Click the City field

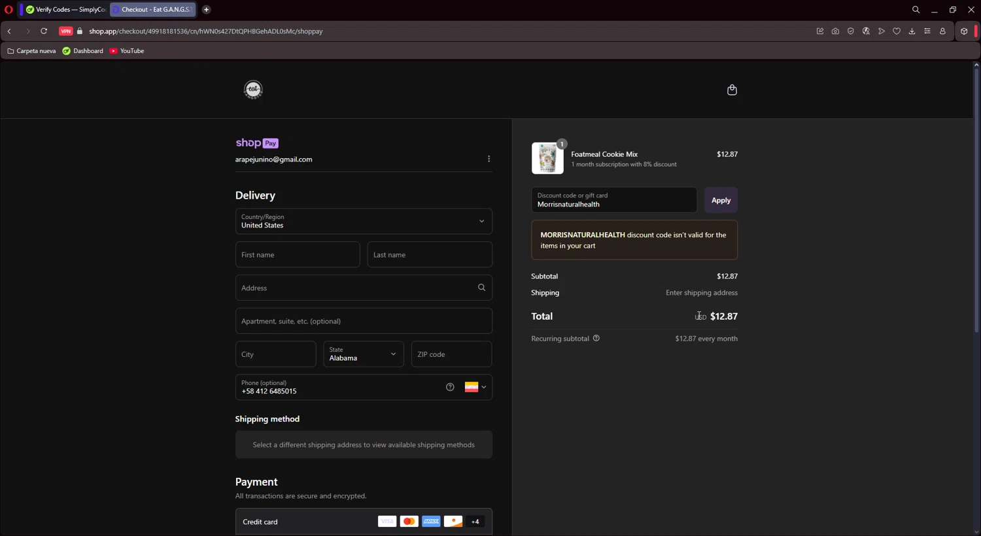275,354
